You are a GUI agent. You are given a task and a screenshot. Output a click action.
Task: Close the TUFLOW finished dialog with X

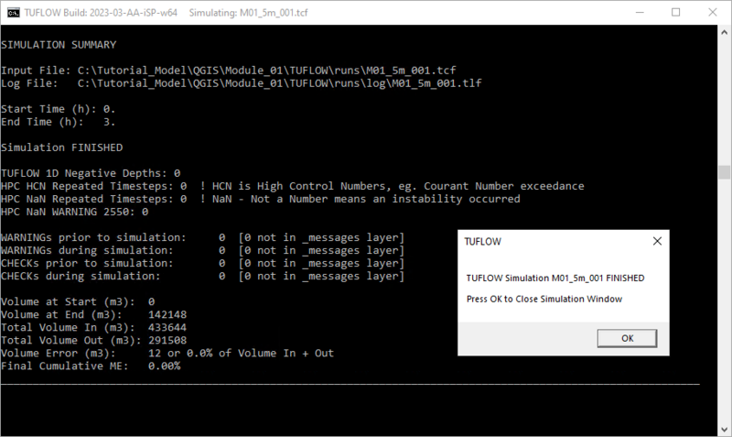656,241
